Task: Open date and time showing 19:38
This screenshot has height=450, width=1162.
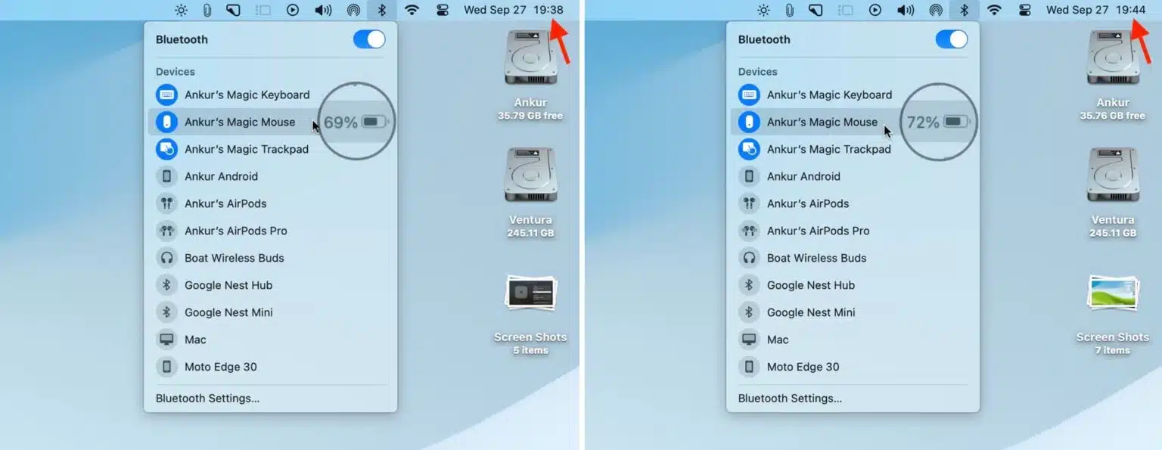Action: click(x=514, y=10)
